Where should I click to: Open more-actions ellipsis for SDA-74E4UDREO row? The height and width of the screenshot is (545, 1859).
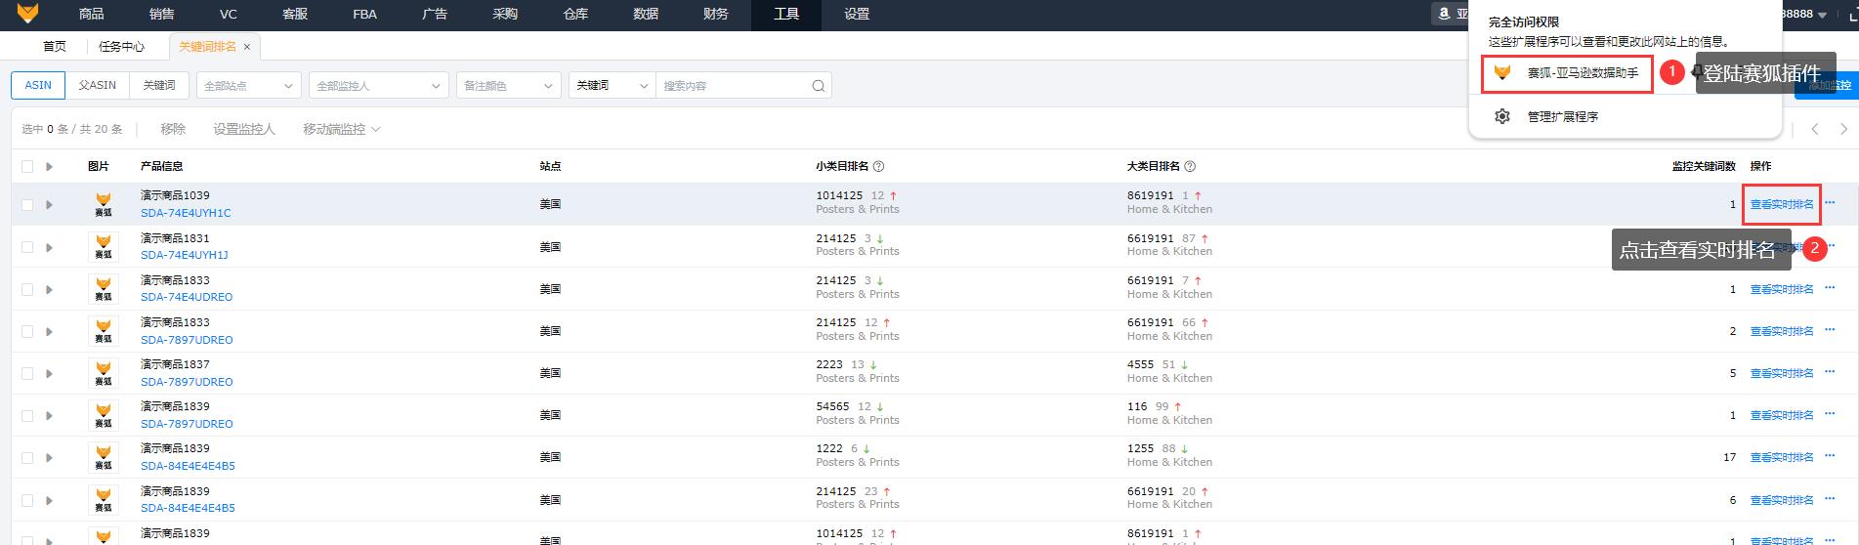point(1830,288)
